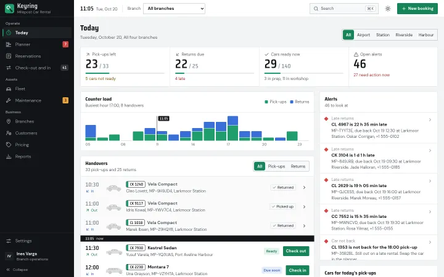Click in the Search input field

point(343,9)
